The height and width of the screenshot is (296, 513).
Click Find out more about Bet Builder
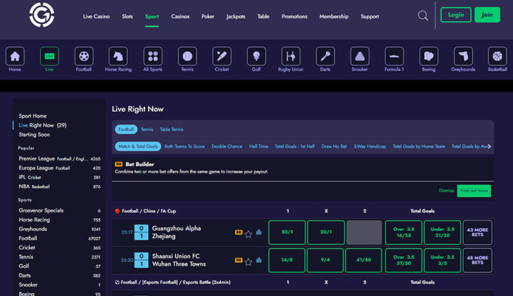click(x=474, y=191)
